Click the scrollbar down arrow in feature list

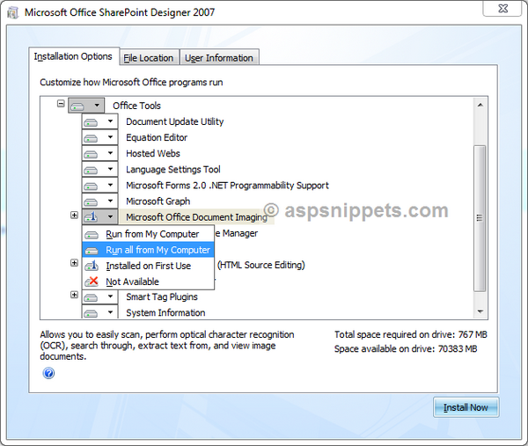(x=480, y=311)
